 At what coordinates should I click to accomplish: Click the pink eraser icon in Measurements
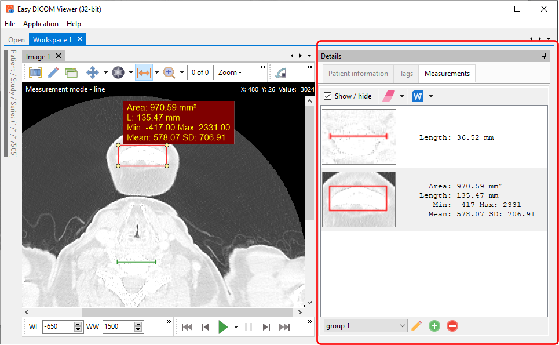pyautogui.click(x=388, y=96)
